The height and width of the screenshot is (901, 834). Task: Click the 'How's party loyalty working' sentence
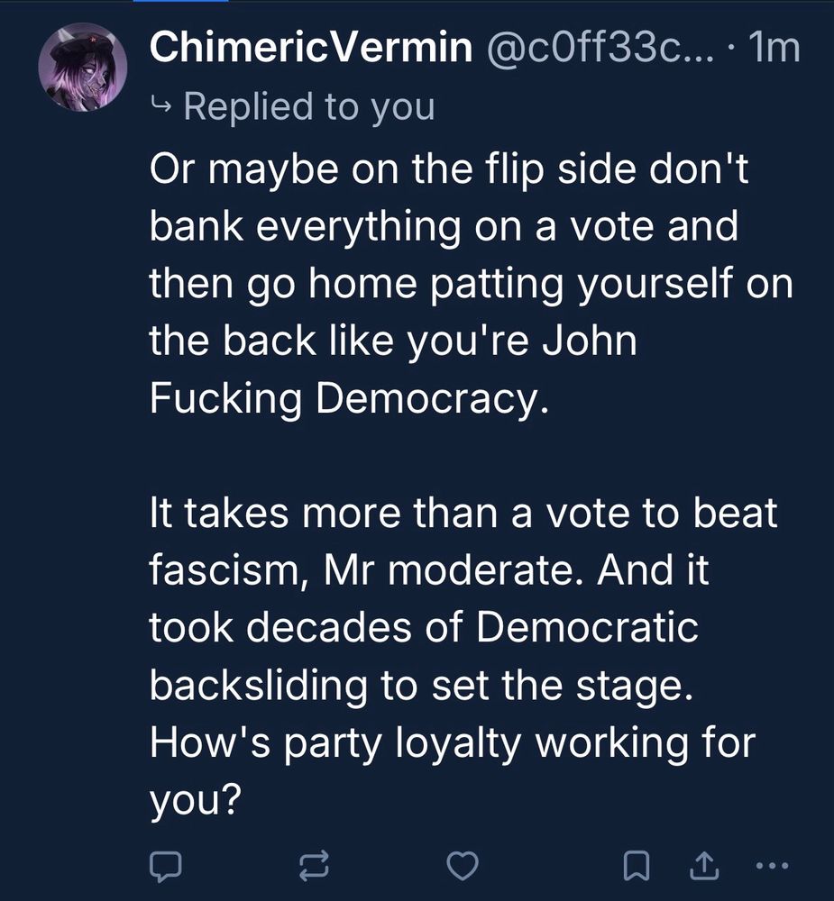point(452,743)
